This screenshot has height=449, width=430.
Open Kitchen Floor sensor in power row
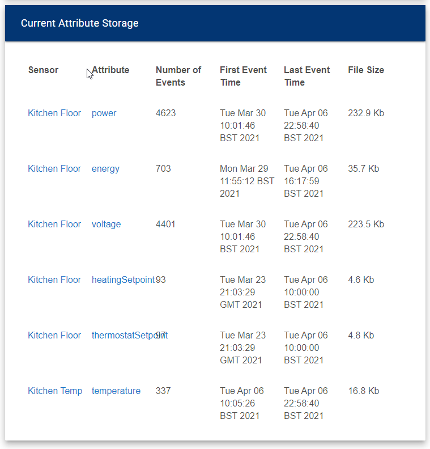pyautogui.click(x=54, y=113)
